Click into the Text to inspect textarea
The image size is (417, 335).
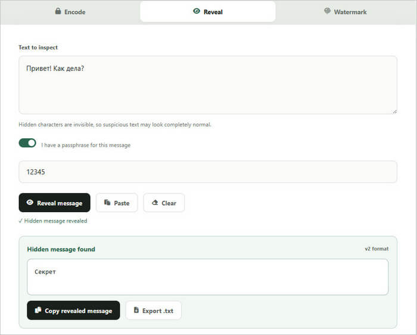click(x=208, y=85)
